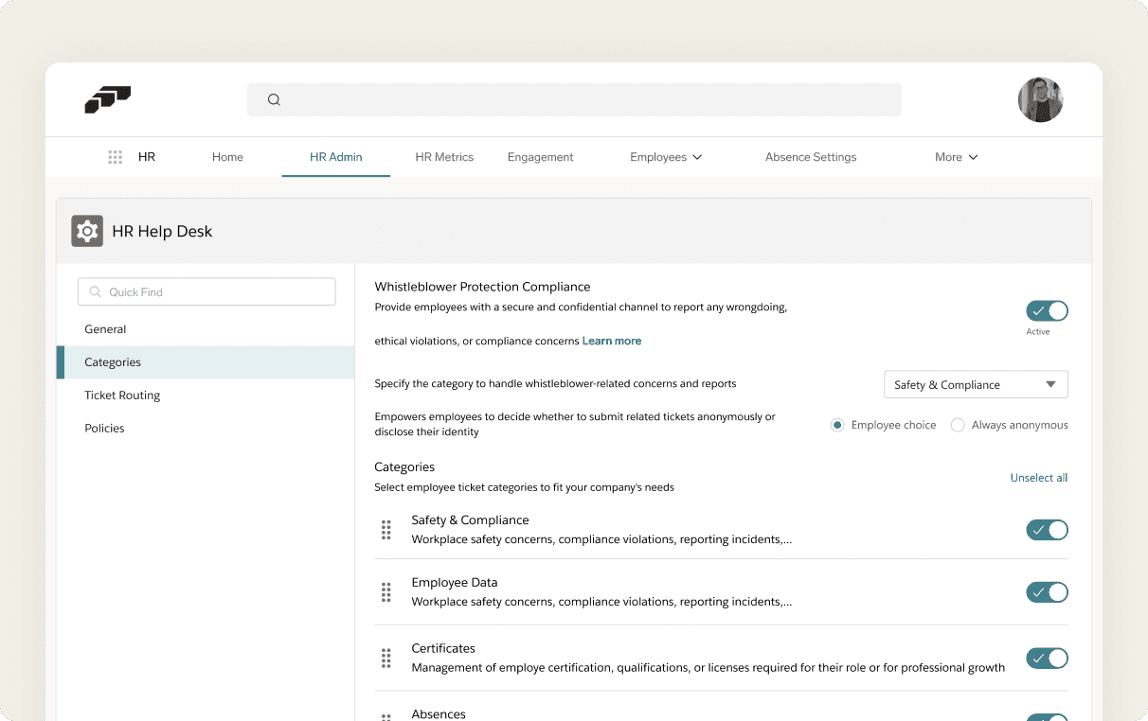The width and height of the screenshot is (1148, 721).
Task: Click into the global search bar
Action: 574,99
